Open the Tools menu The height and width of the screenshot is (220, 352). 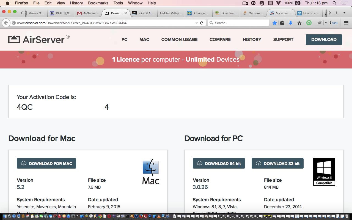[x=118, y=3]
